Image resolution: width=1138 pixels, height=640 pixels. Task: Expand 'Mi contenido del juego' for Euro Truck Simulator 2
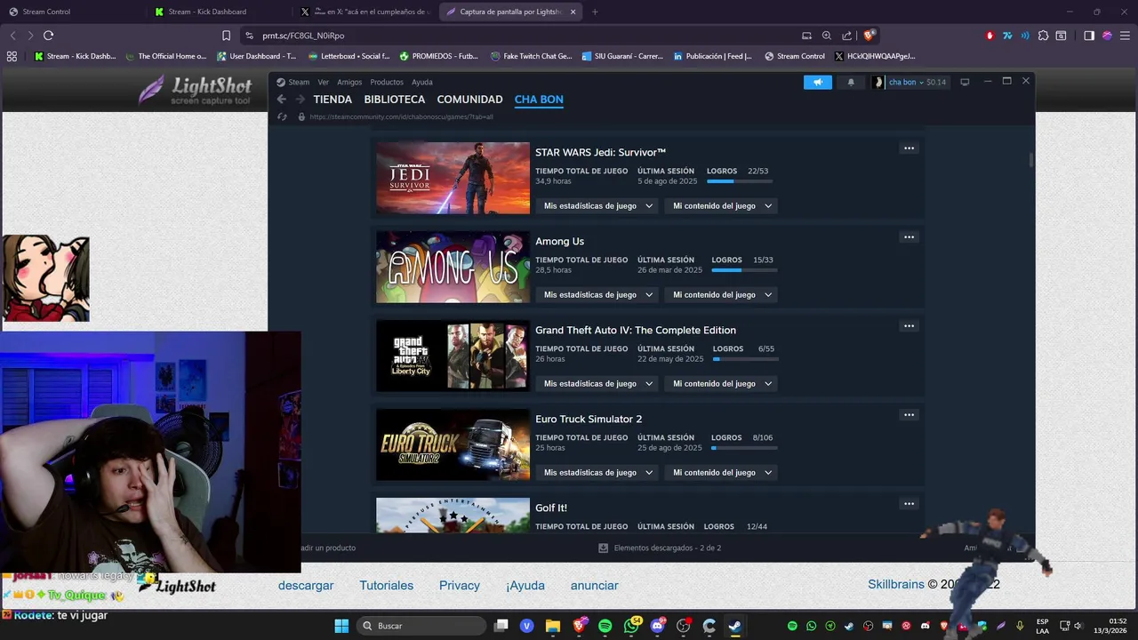[x=721, y=472]
